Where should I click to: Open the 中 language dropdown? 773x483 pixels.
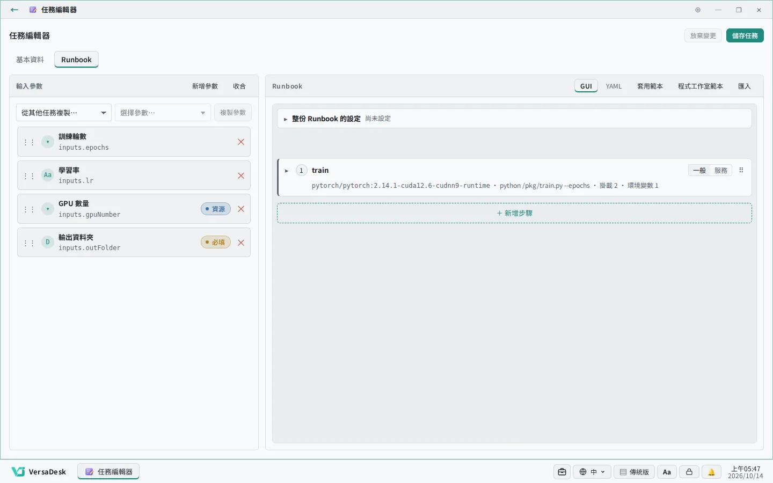pos(592,472)
